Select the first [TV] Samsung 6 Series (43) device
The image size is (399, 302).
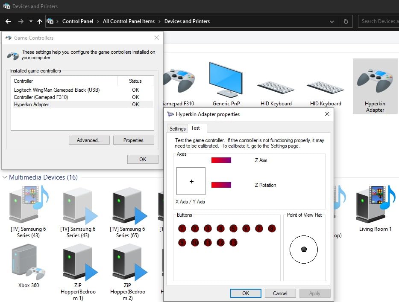[x=29, y=204]
